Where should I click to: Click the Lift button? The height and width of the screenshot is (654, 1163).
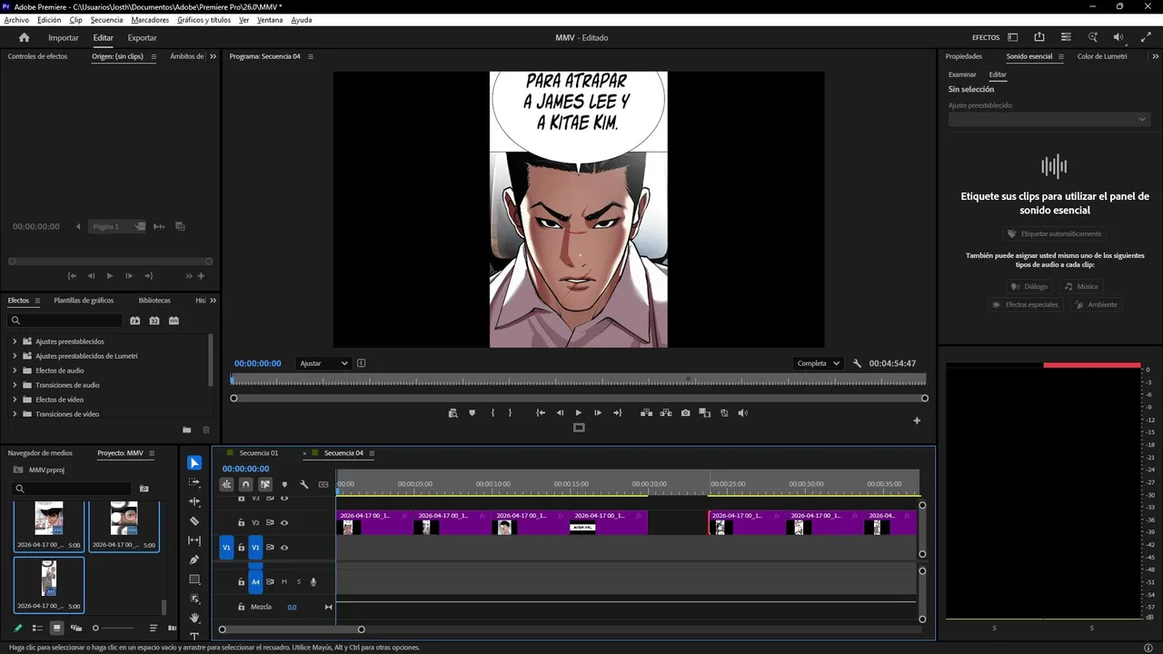646,413
